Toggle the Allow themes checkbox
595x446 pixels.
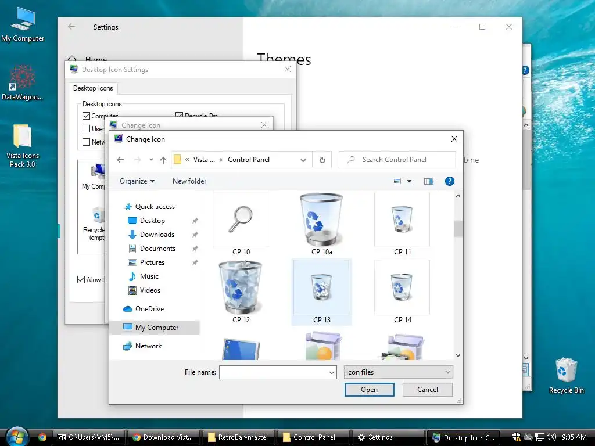[81, 280]
